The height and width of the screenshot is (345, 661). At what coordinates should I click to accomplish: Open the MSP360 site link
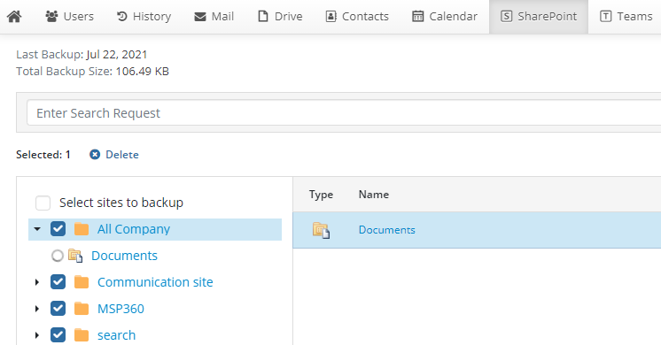coord(121,309)
